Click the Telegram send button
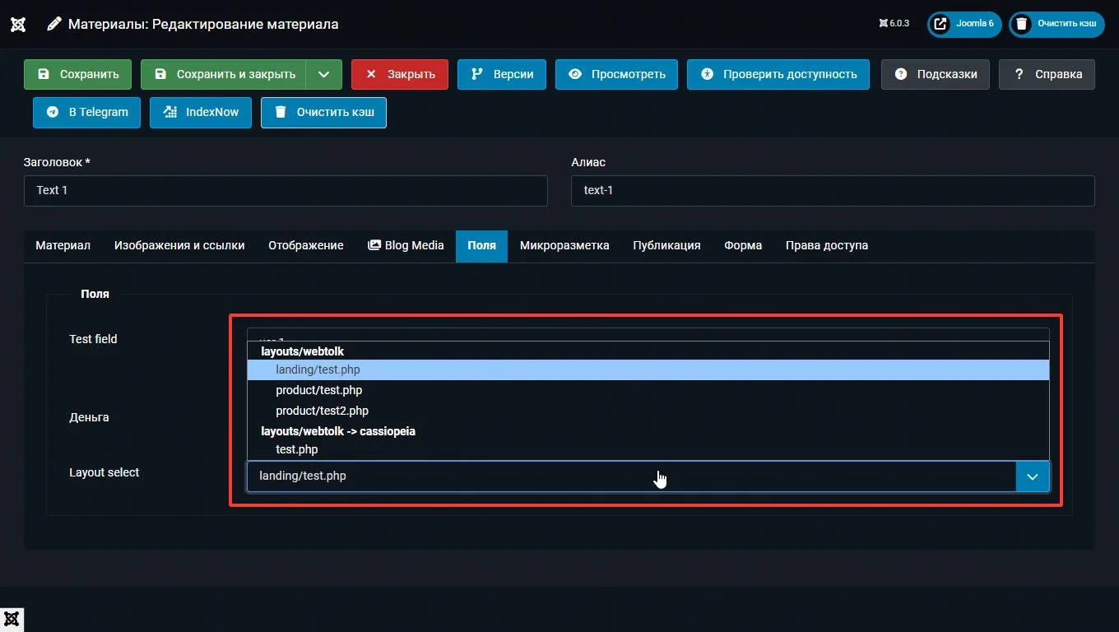This screenshot has width=1119, height=632. (x=86, y=113)
